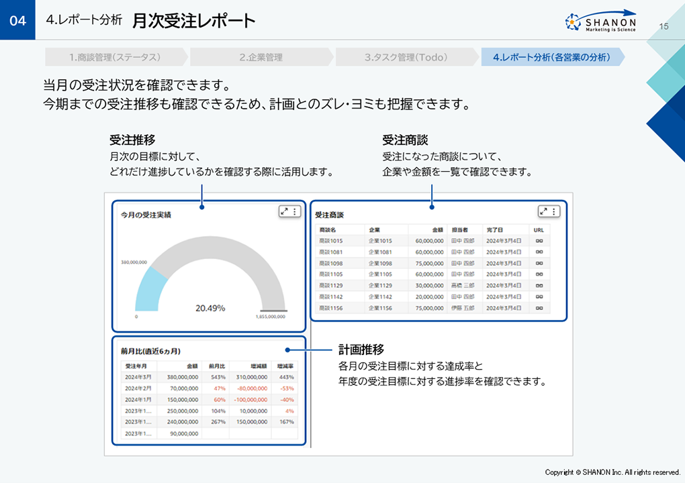Open the URL link icon for 商談1142
The image size is (685, 483).
pos(539,297)
